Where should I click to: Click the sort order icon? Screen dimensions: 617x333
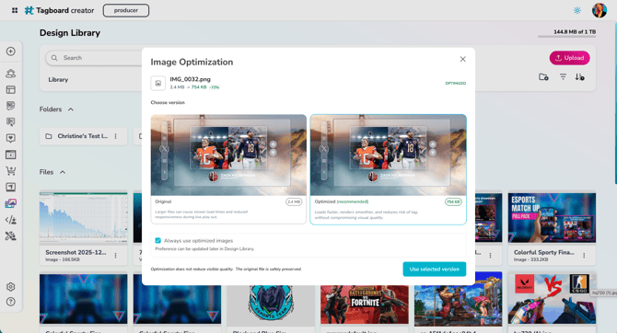579,76
